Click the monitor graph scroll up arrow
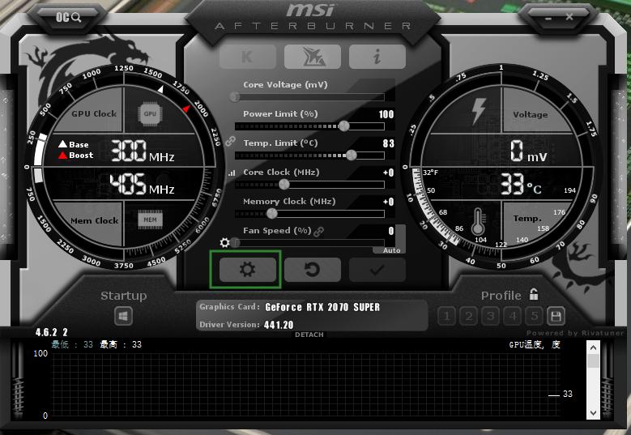Screen dimensions: 631x435 [593, 347]
